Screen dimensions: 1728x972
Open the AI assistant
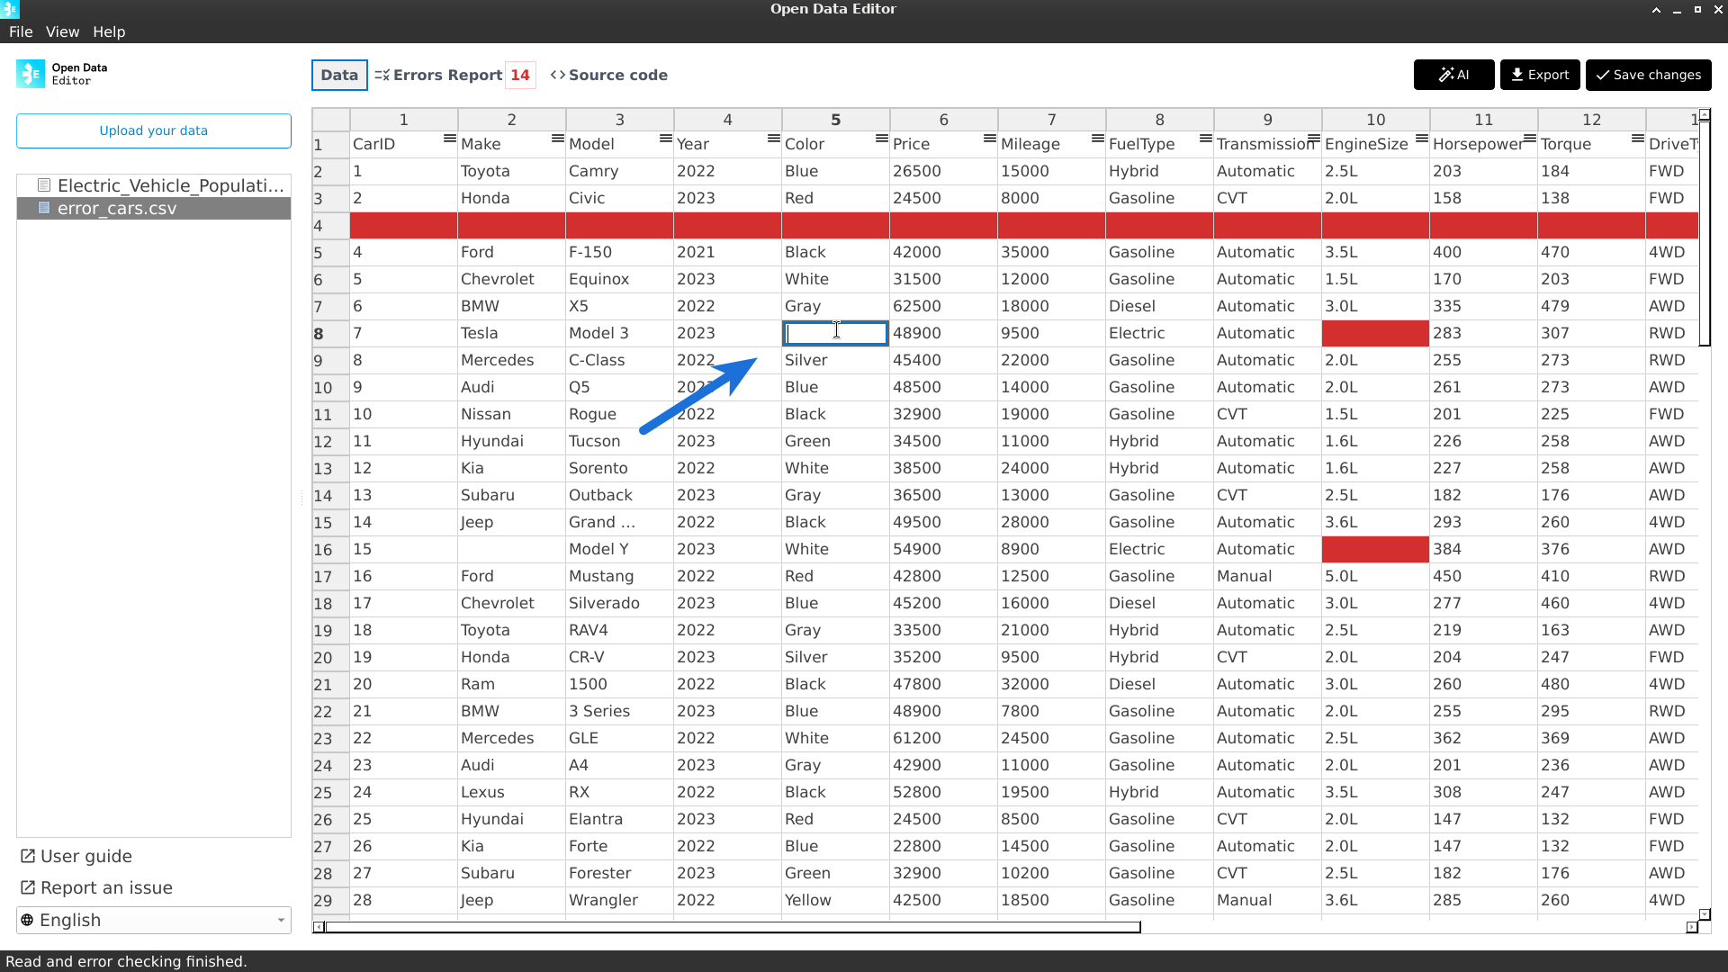point(1453,75)
